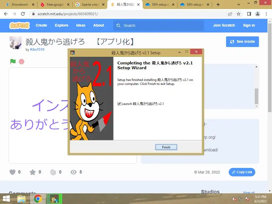
Task: Click the site lock icon
Action: (x=33, y=14)
